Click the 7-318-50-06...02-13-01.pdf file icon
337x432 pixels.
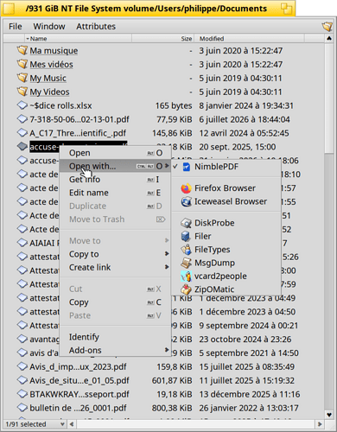[22, 119]
